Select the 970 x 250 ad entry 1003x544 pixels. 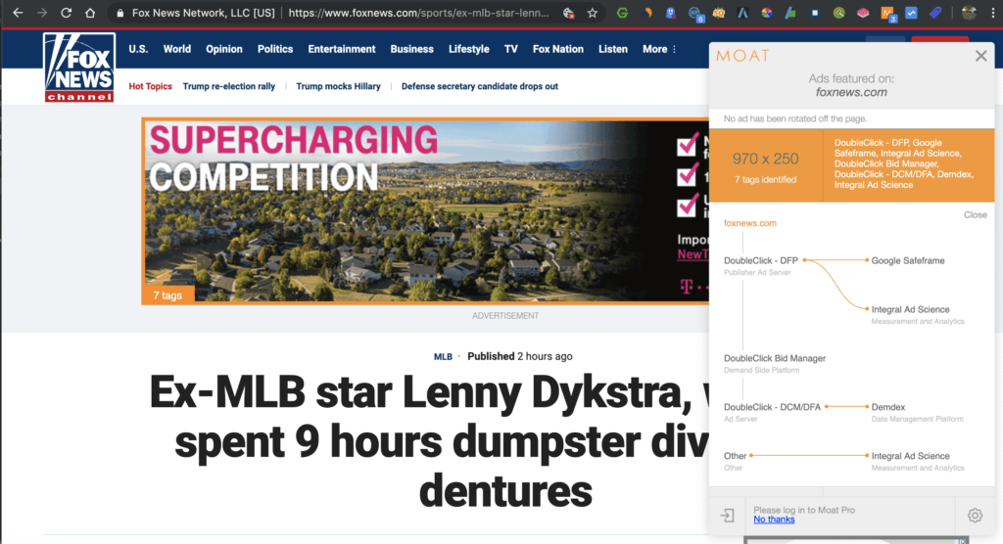click(x=851, y=165)
